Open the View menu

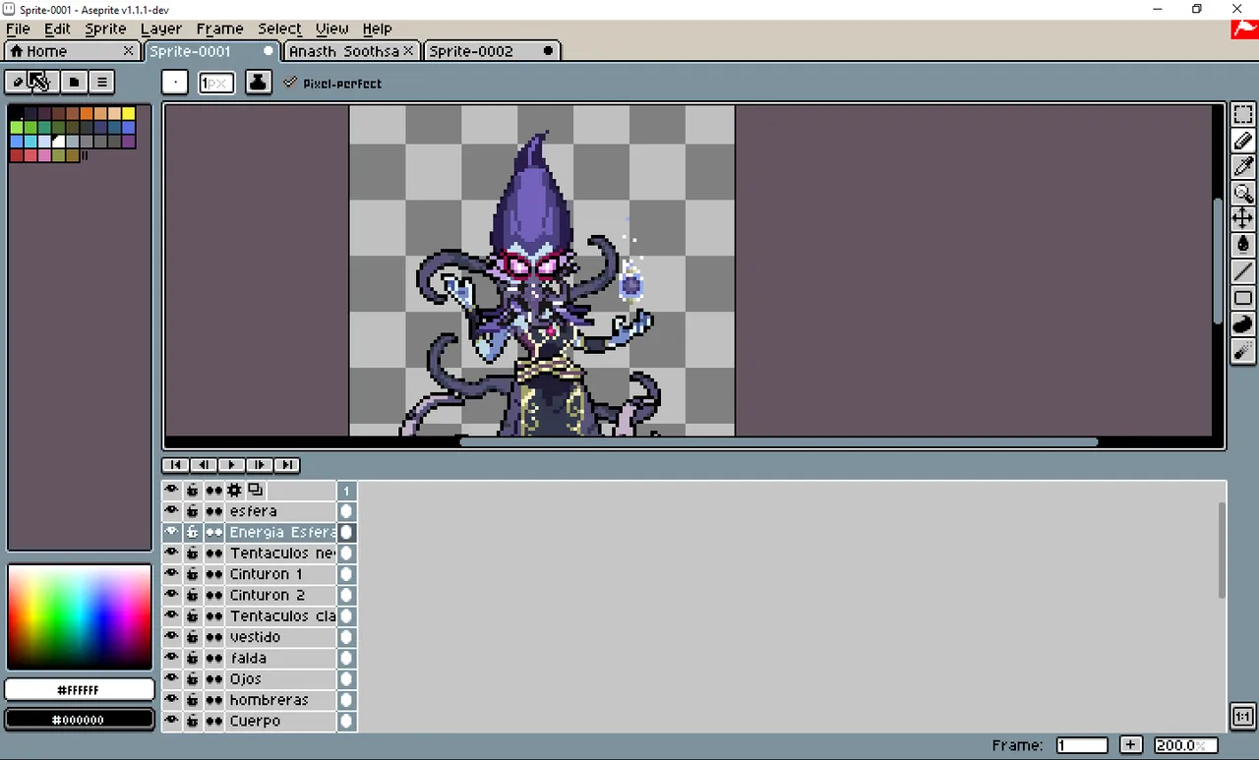(x=331, y=29)
